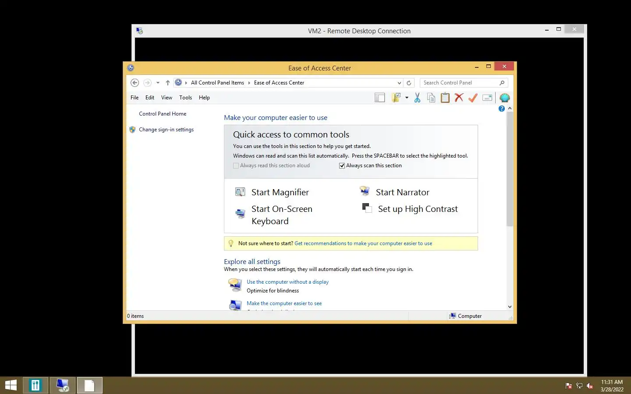The width and height of the screenshot is (631, 394).
Task: Expand chevron after 'All Control Panel Items'
Action: [249, 83]
